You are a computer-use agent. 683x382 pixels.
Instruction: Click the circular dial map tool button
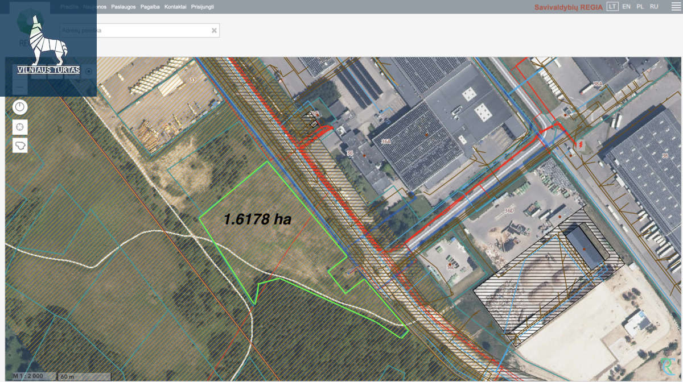pos(20,107)
